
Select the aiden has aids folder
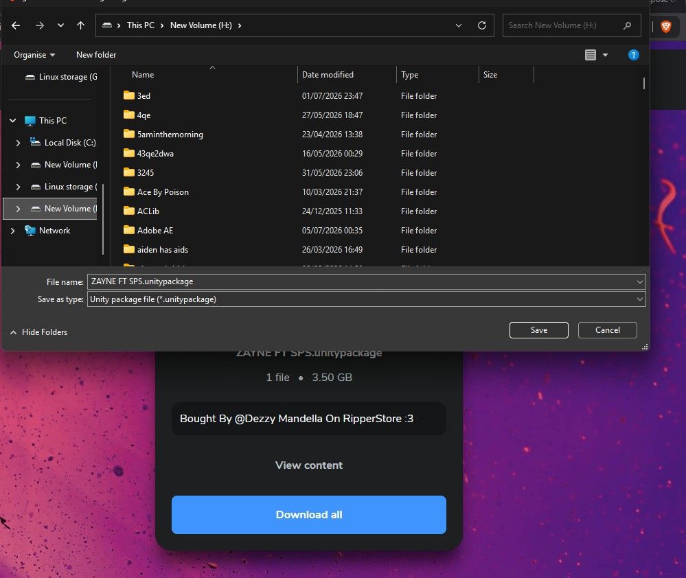tap(156, 250)
